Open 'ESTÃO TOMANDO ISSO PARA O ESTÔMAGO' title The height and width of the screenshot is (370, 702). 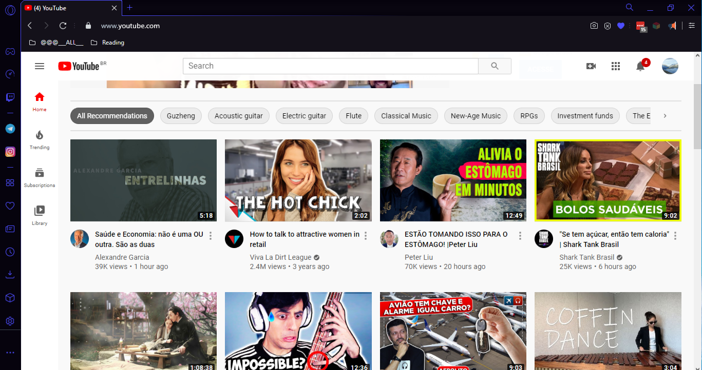tap(456, 239)
